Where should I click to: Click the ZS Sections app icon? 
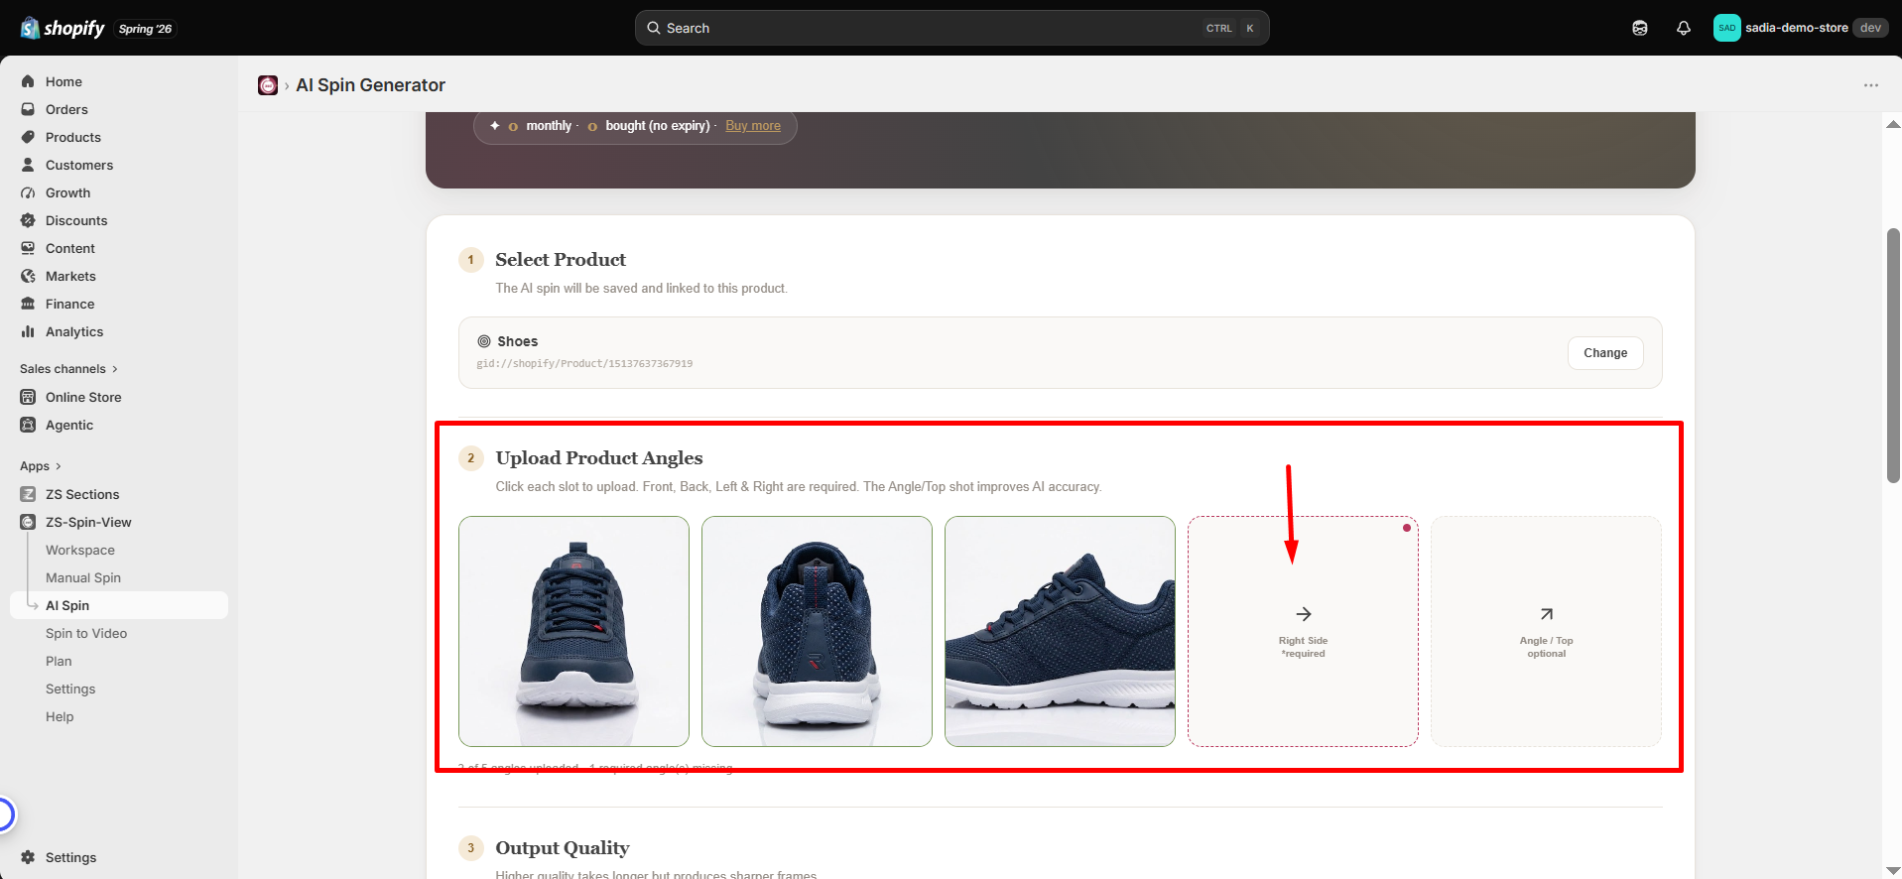28,494
